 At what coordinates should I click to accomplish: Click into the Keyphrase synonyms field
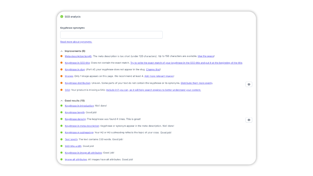point(111,35)
